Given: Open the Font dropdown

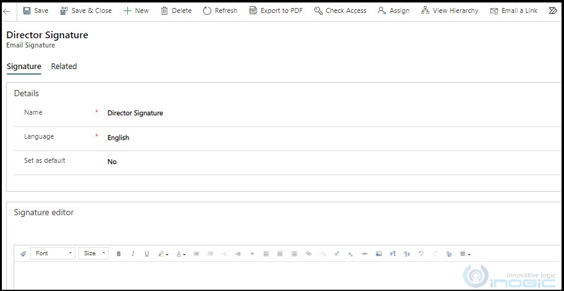Looking at the screenshot, I should pyautogui.click(x=53, y=253).
